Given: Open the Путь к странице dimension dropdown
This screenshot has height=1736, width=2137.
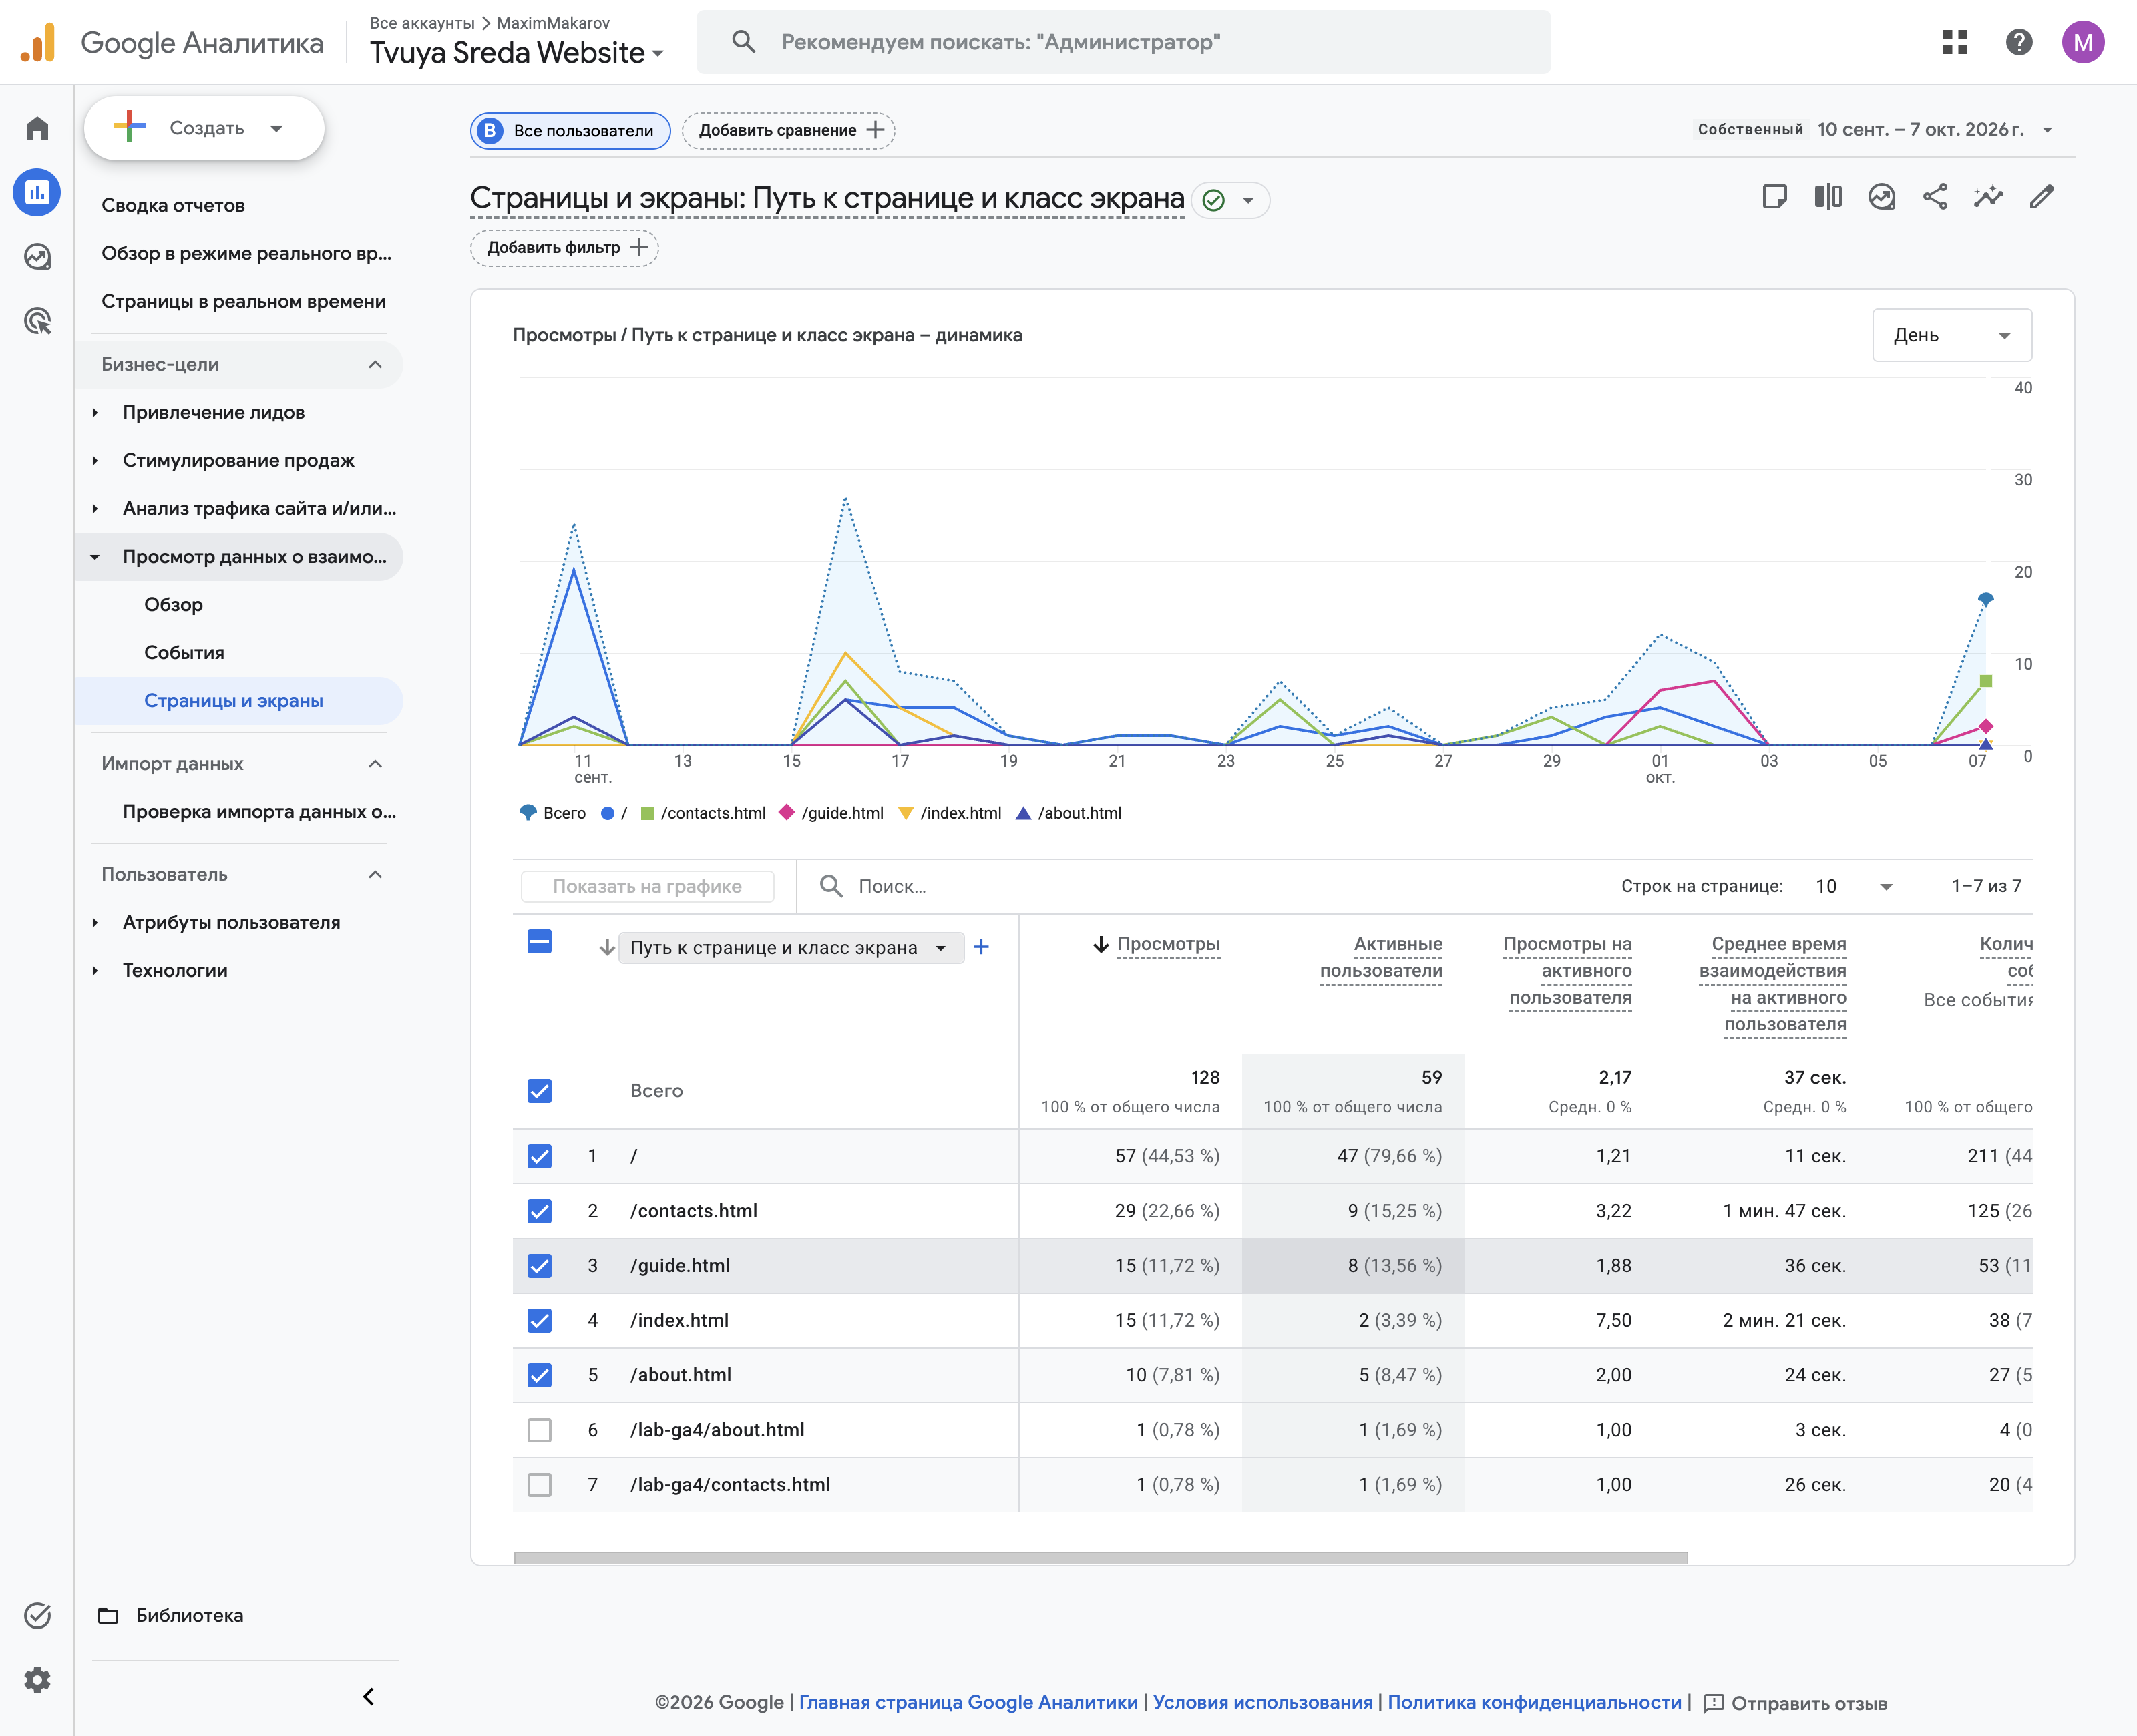Looking at the screenshot, I should 791,948.
